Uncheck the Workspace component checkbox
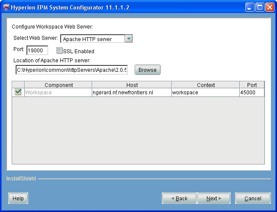Screen dimensions: 277x212 18,92
